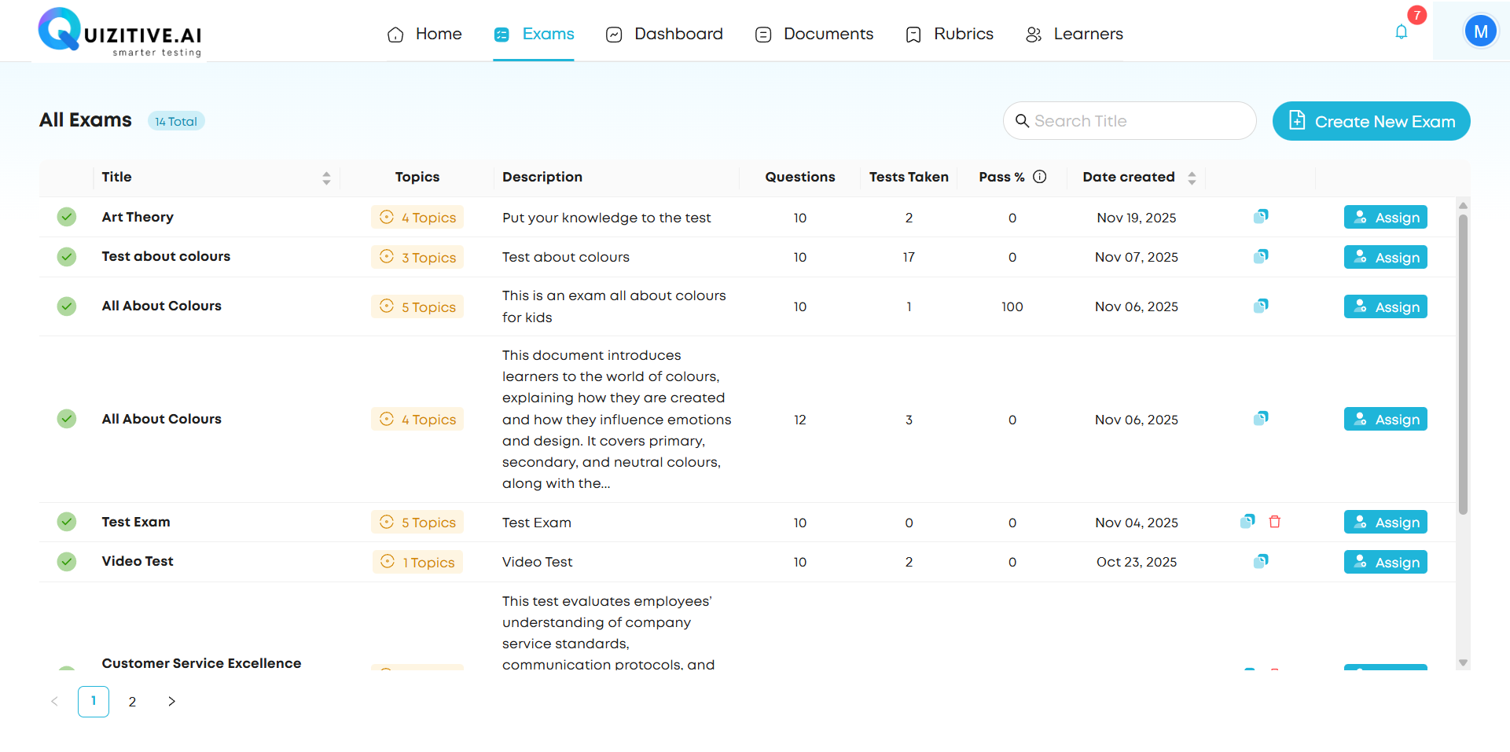Click the Nov 19, 2025 date cell

[x=1137, y=218]
